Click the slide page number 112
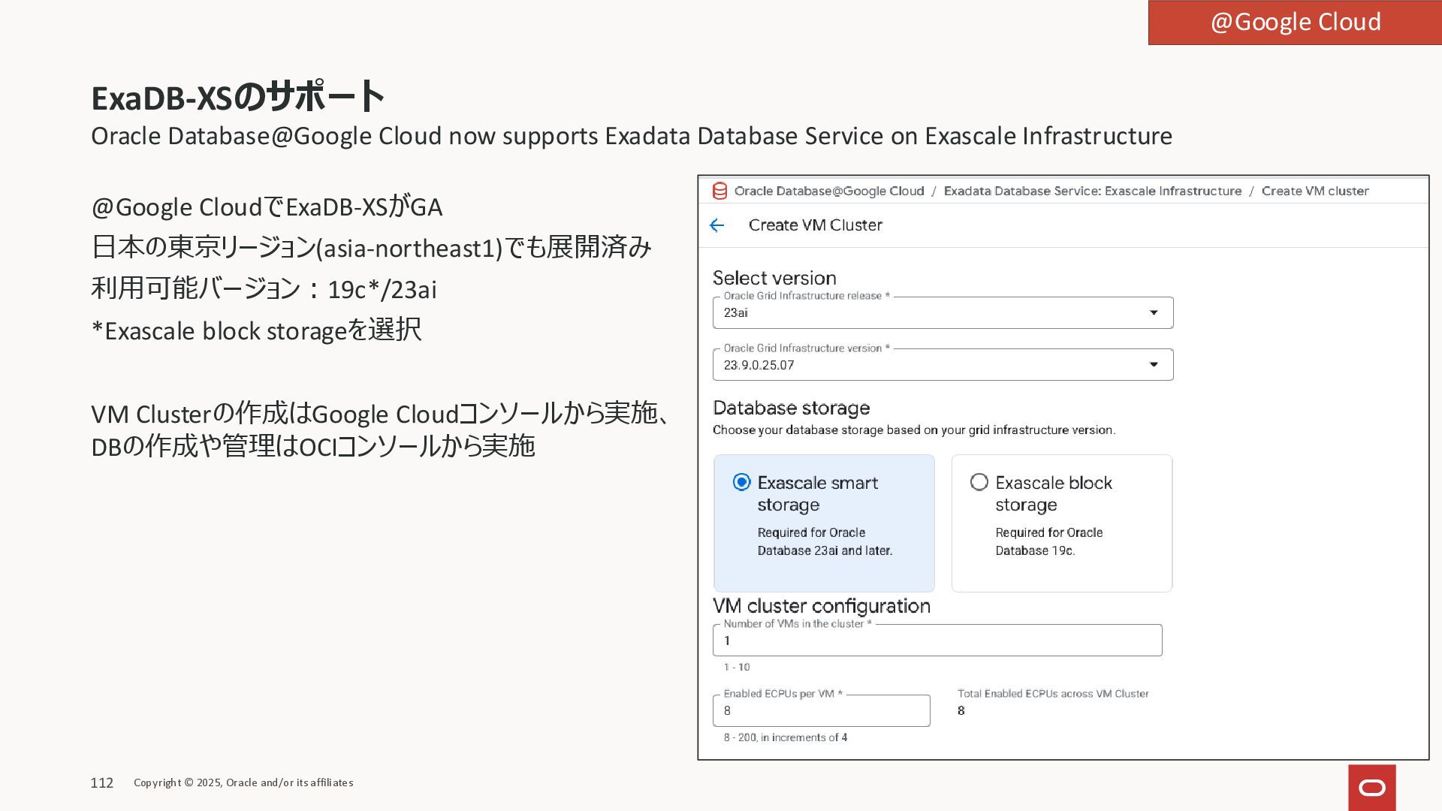1442x811 pixels. tap(101, 782)
